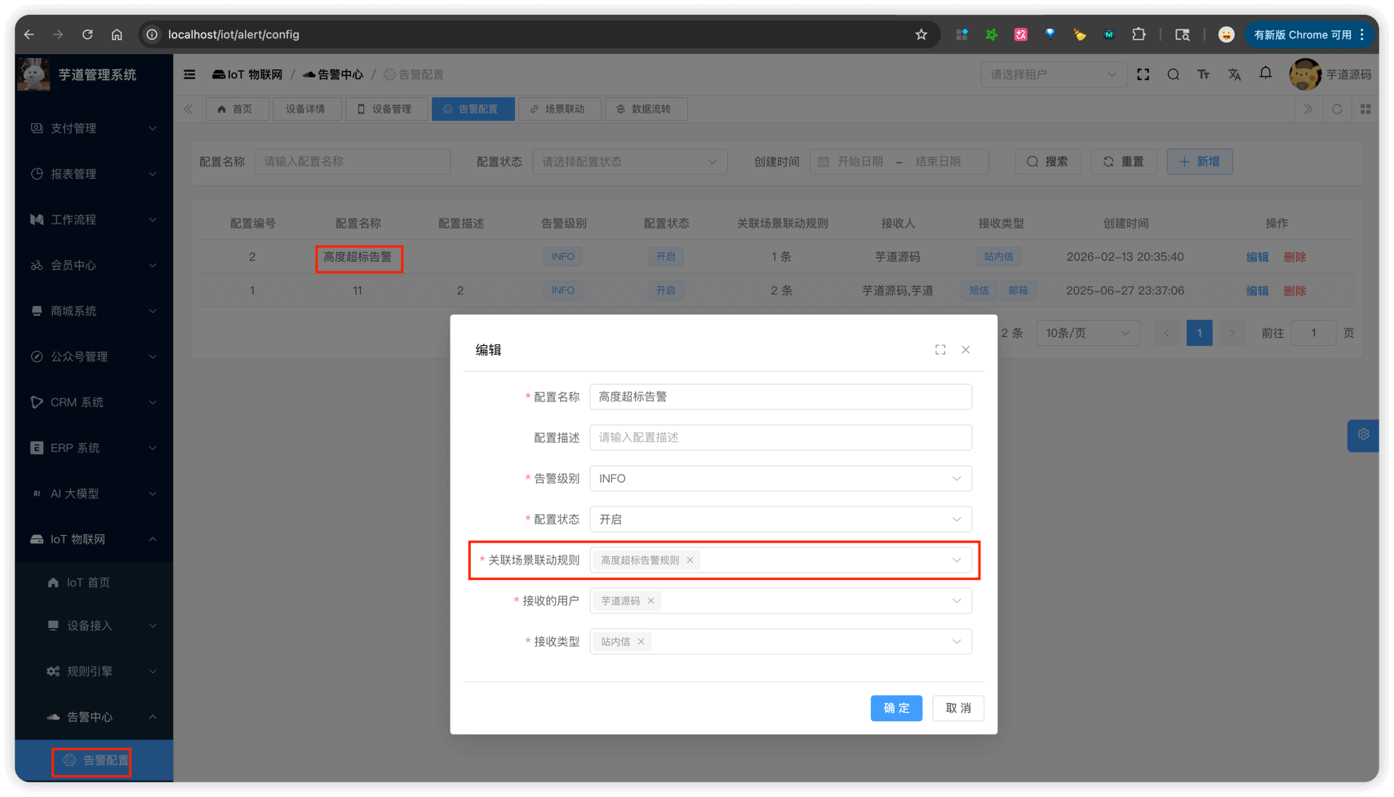Maximize the 编辑 dialog with its expand icon
This screenshot has height=797, width=1394.
pyautogui.click(x=940, y=349)
